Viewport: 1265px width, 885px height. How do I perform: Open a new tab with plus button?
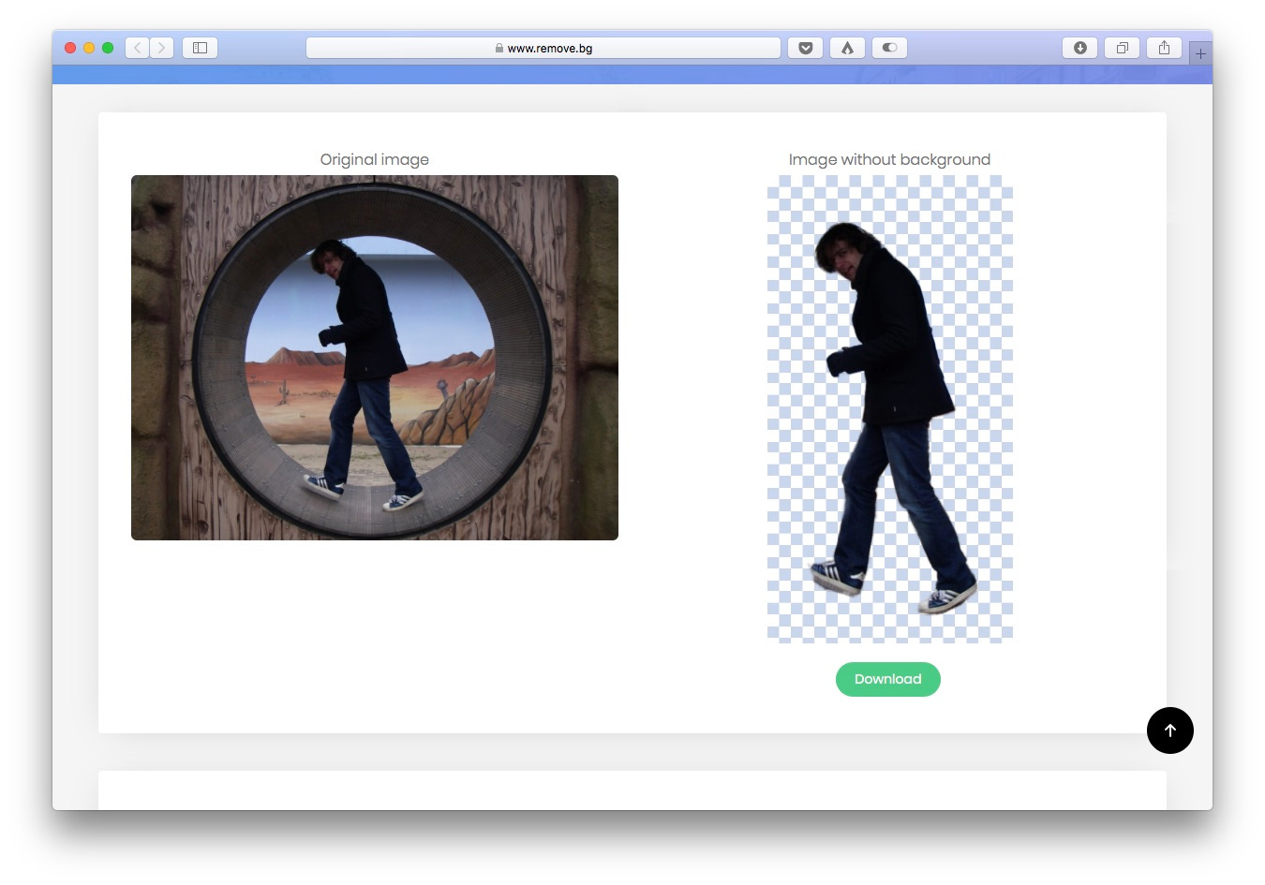(1200, 53)
